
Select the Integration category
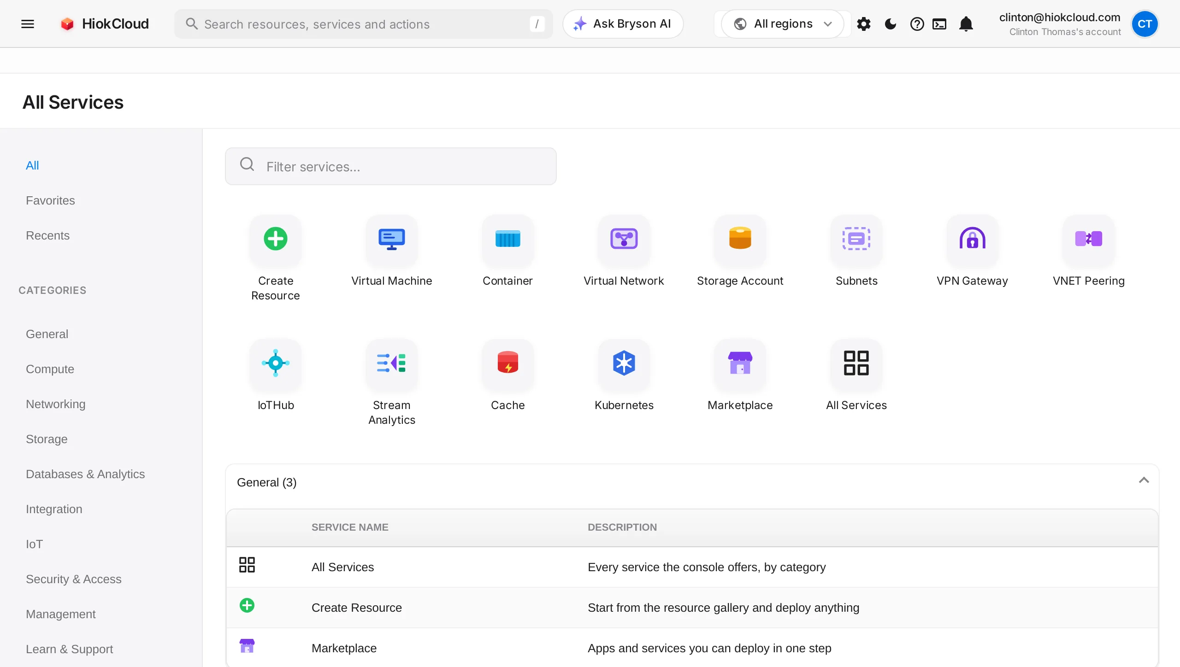(x=54, y=509)
